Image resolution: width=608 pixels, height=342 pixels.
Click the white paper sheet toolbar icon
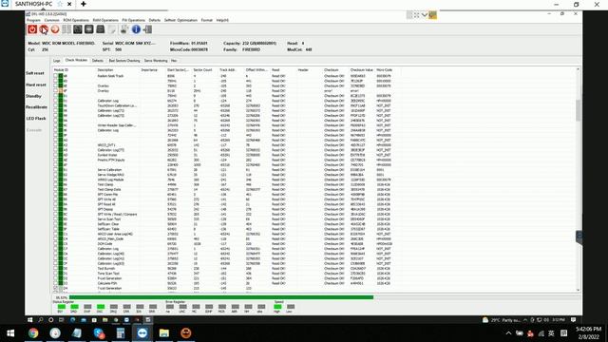(x=112, y=29)
